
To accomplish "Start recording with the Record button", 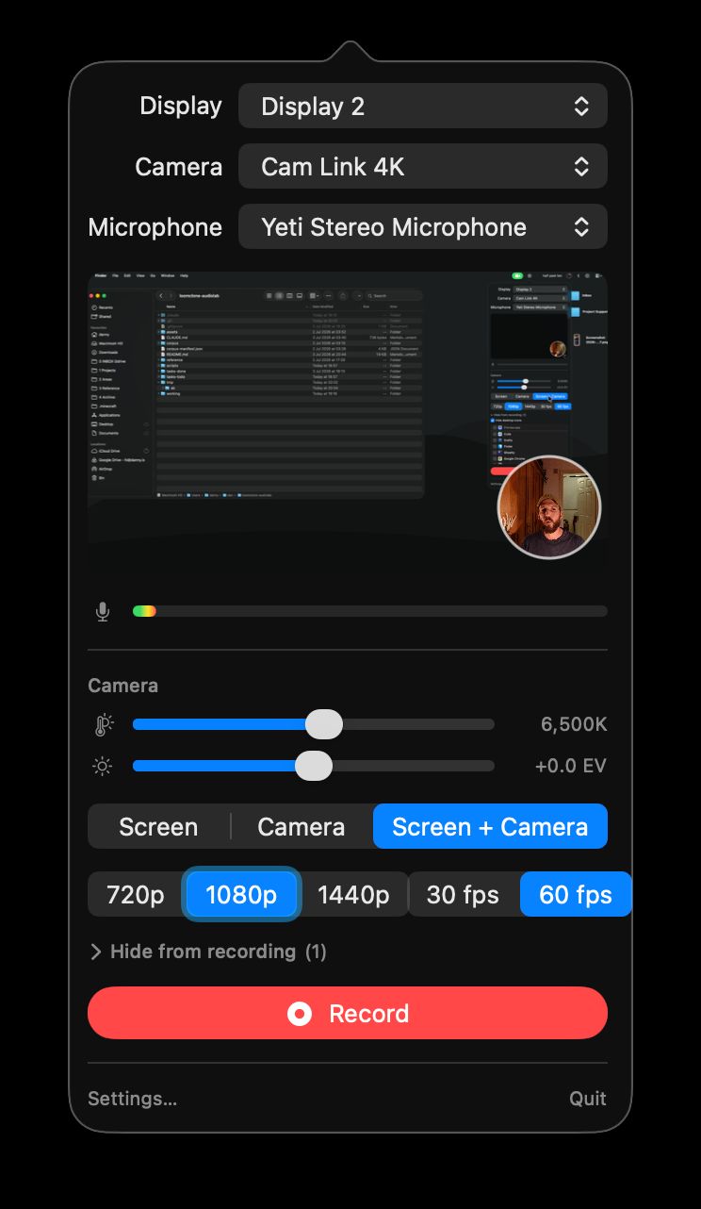I will click(348, 1013).
